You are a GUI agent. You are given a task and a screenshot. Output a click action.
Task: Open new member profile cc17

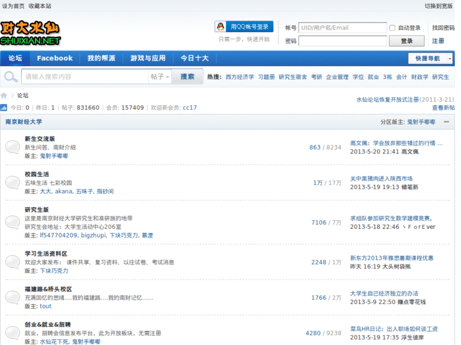coord(190,108)
